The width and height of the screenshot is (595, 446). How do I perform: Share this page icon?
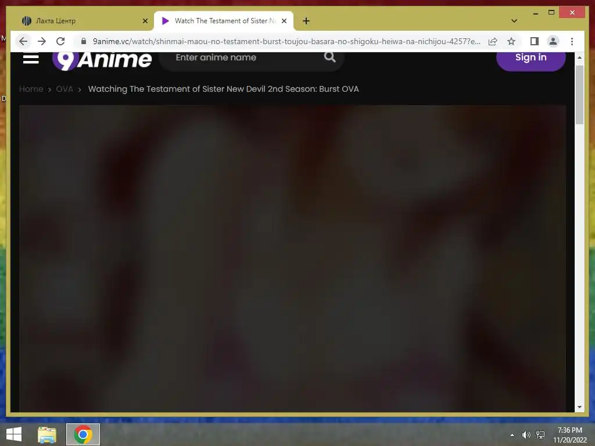(x=493, y=41)
